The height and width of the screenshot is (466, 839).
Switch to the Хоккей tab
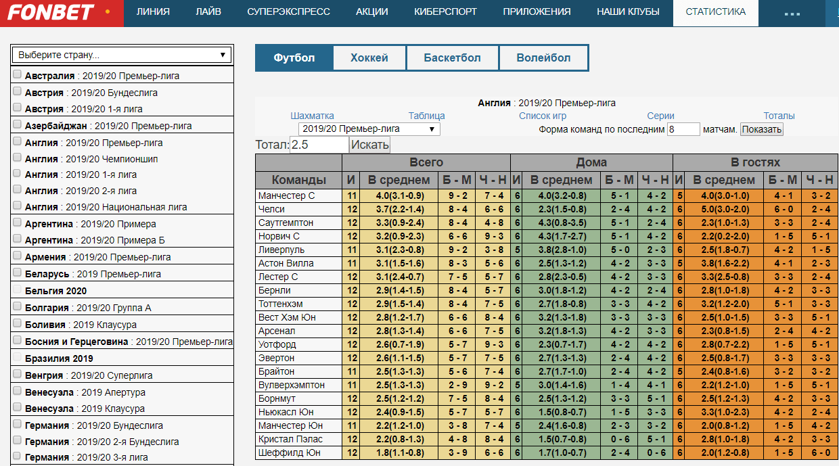click(x=369, y=58)
